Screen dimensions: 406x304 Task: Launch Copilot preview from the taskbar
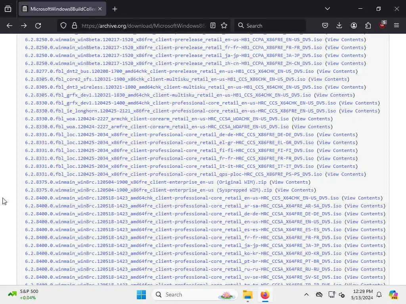393,294
